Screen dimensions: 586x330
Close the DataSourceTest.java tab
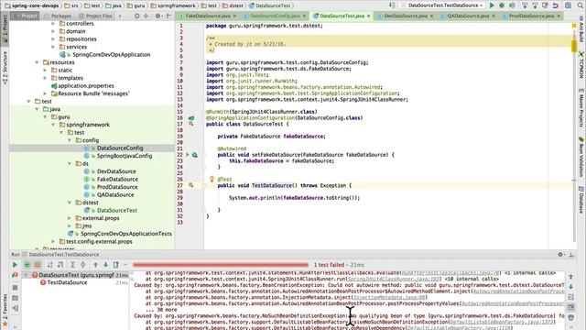pyautogui.click(x=368, y=16)
